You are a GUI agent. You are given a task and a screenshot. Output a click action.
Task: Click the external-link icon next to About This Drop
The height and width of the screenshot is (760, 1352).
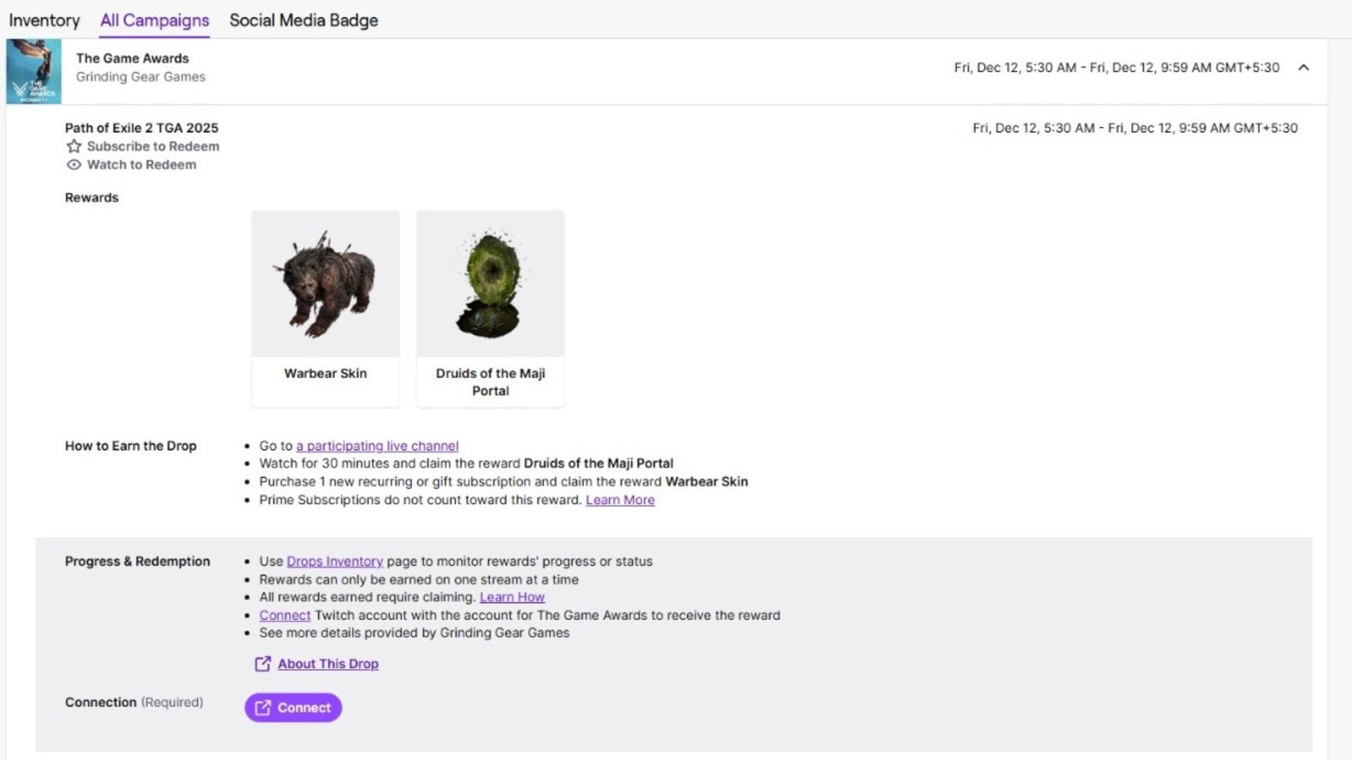[261, 664]
